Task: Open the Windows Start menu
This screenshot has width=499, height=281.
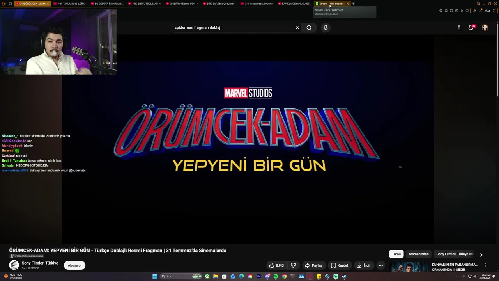Action: click(155, 276)
